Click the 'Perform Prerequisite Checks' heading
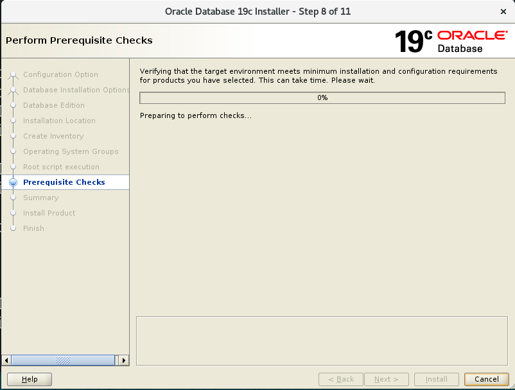515x390 pixels. (79, 40)
